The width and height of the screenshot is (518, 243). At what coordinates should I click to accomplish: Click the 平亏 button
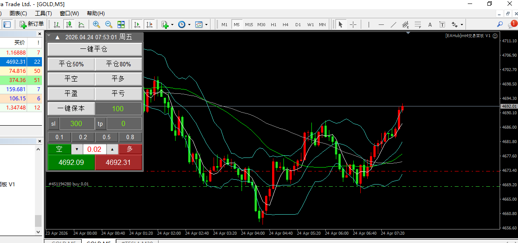119,94
